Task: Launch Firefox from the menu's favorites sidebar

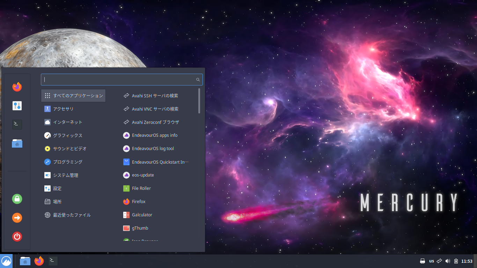Action: point(17,87)
